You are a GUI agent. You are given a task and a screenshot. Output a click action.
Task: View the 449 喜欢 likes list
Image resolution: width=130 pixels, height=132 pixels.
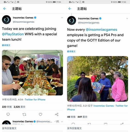(82, 117)
